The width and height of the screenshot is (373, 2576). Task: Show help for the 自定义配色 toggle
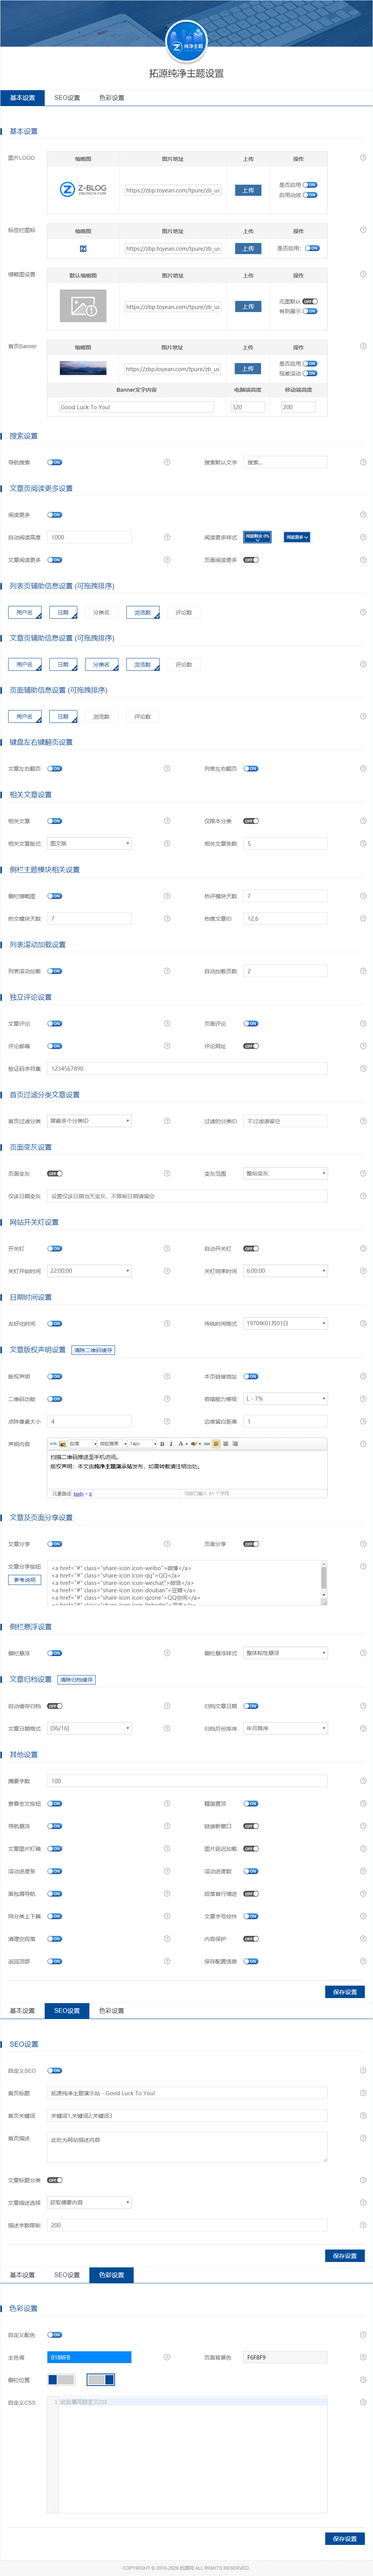point(363,2335)
